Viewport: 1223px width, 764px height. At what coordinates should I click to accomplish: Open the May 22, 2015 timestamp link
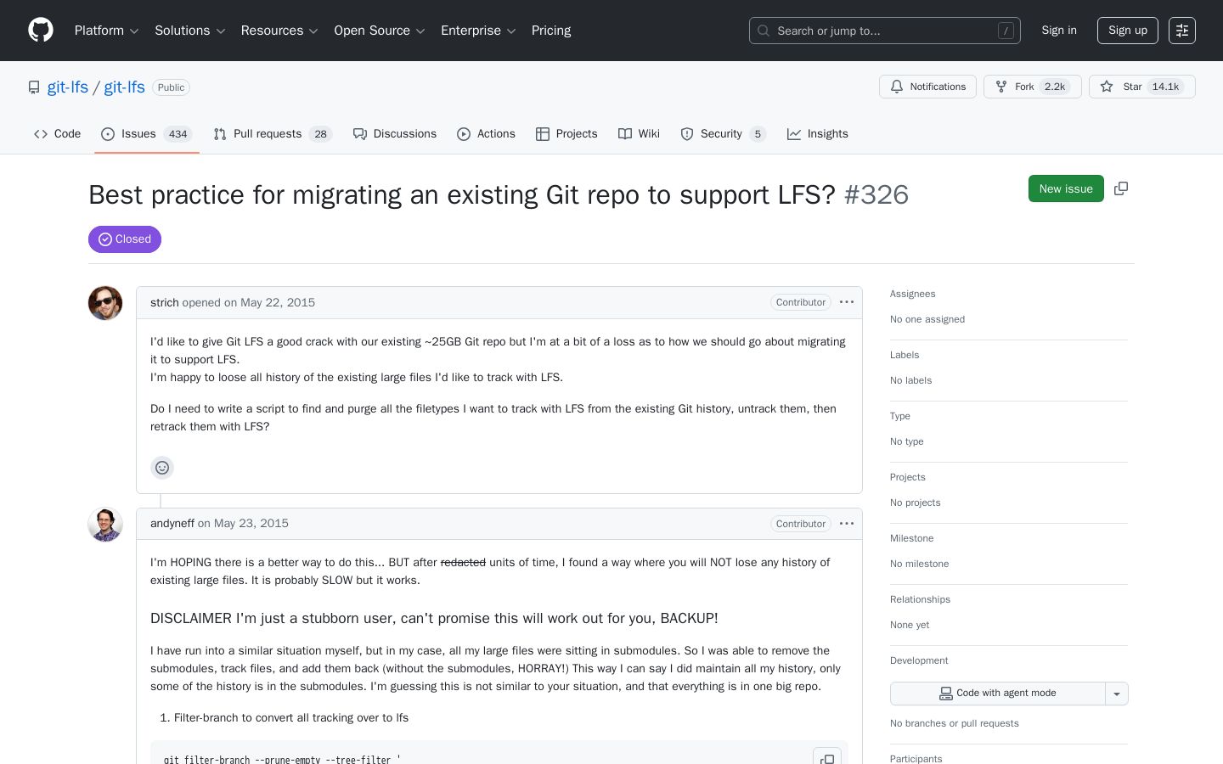[278, 302]
